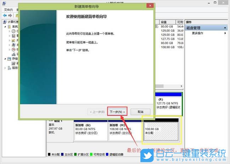Select the 计算机管理 root node icon in tree
230x164 pixels.
(5, 22)
